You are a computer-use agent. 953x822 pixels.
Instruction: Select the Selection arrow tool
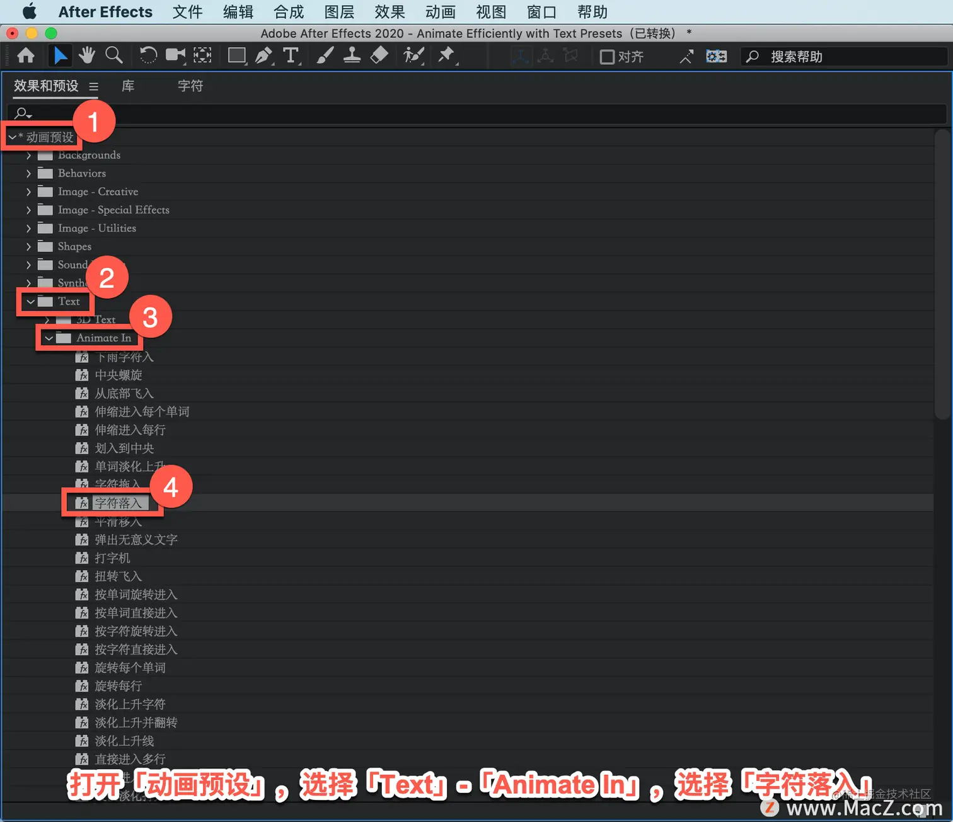60,56
